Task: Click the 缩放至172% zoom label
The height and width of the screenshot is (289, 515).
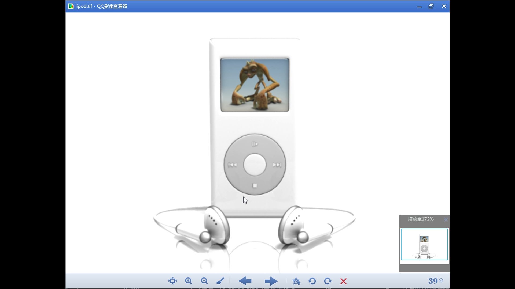Action: point(420,219)
